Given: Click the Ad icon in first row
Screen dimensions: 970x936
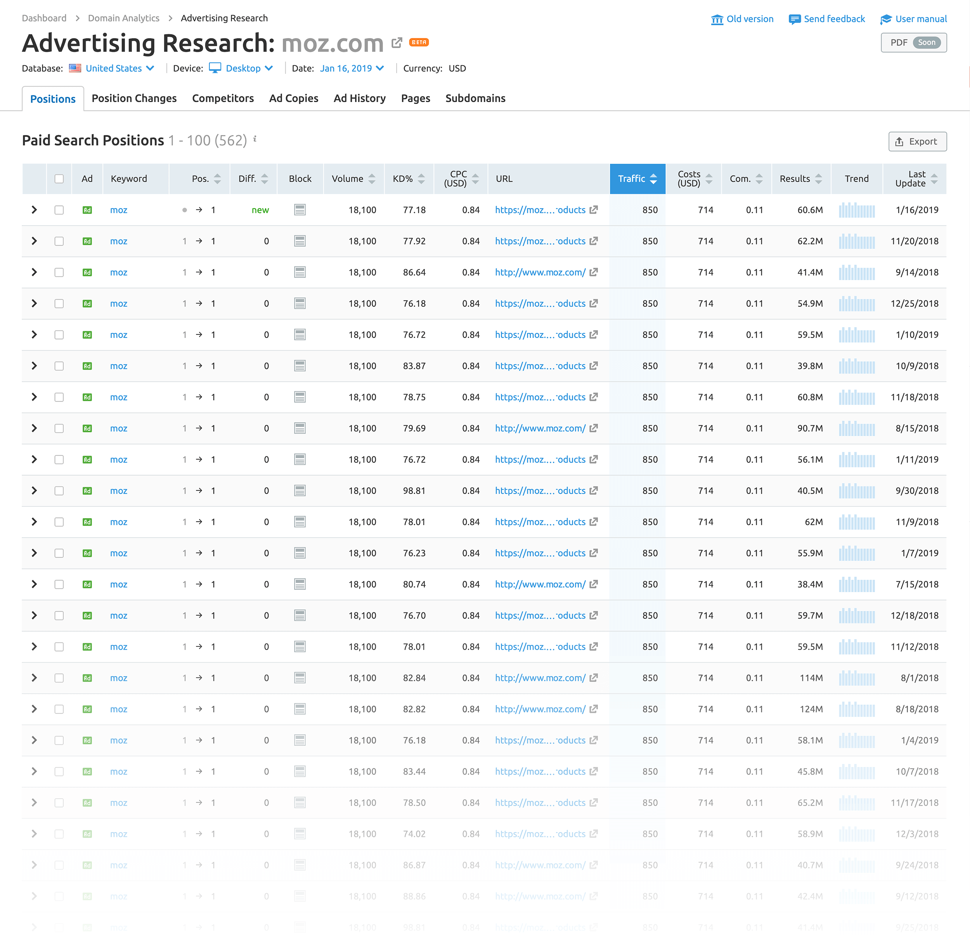Looking at the screenshot, I should pos(87,210).
